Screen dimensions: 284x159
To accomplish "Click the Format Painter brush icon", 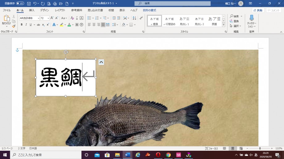I will click(x=14, y=26).
